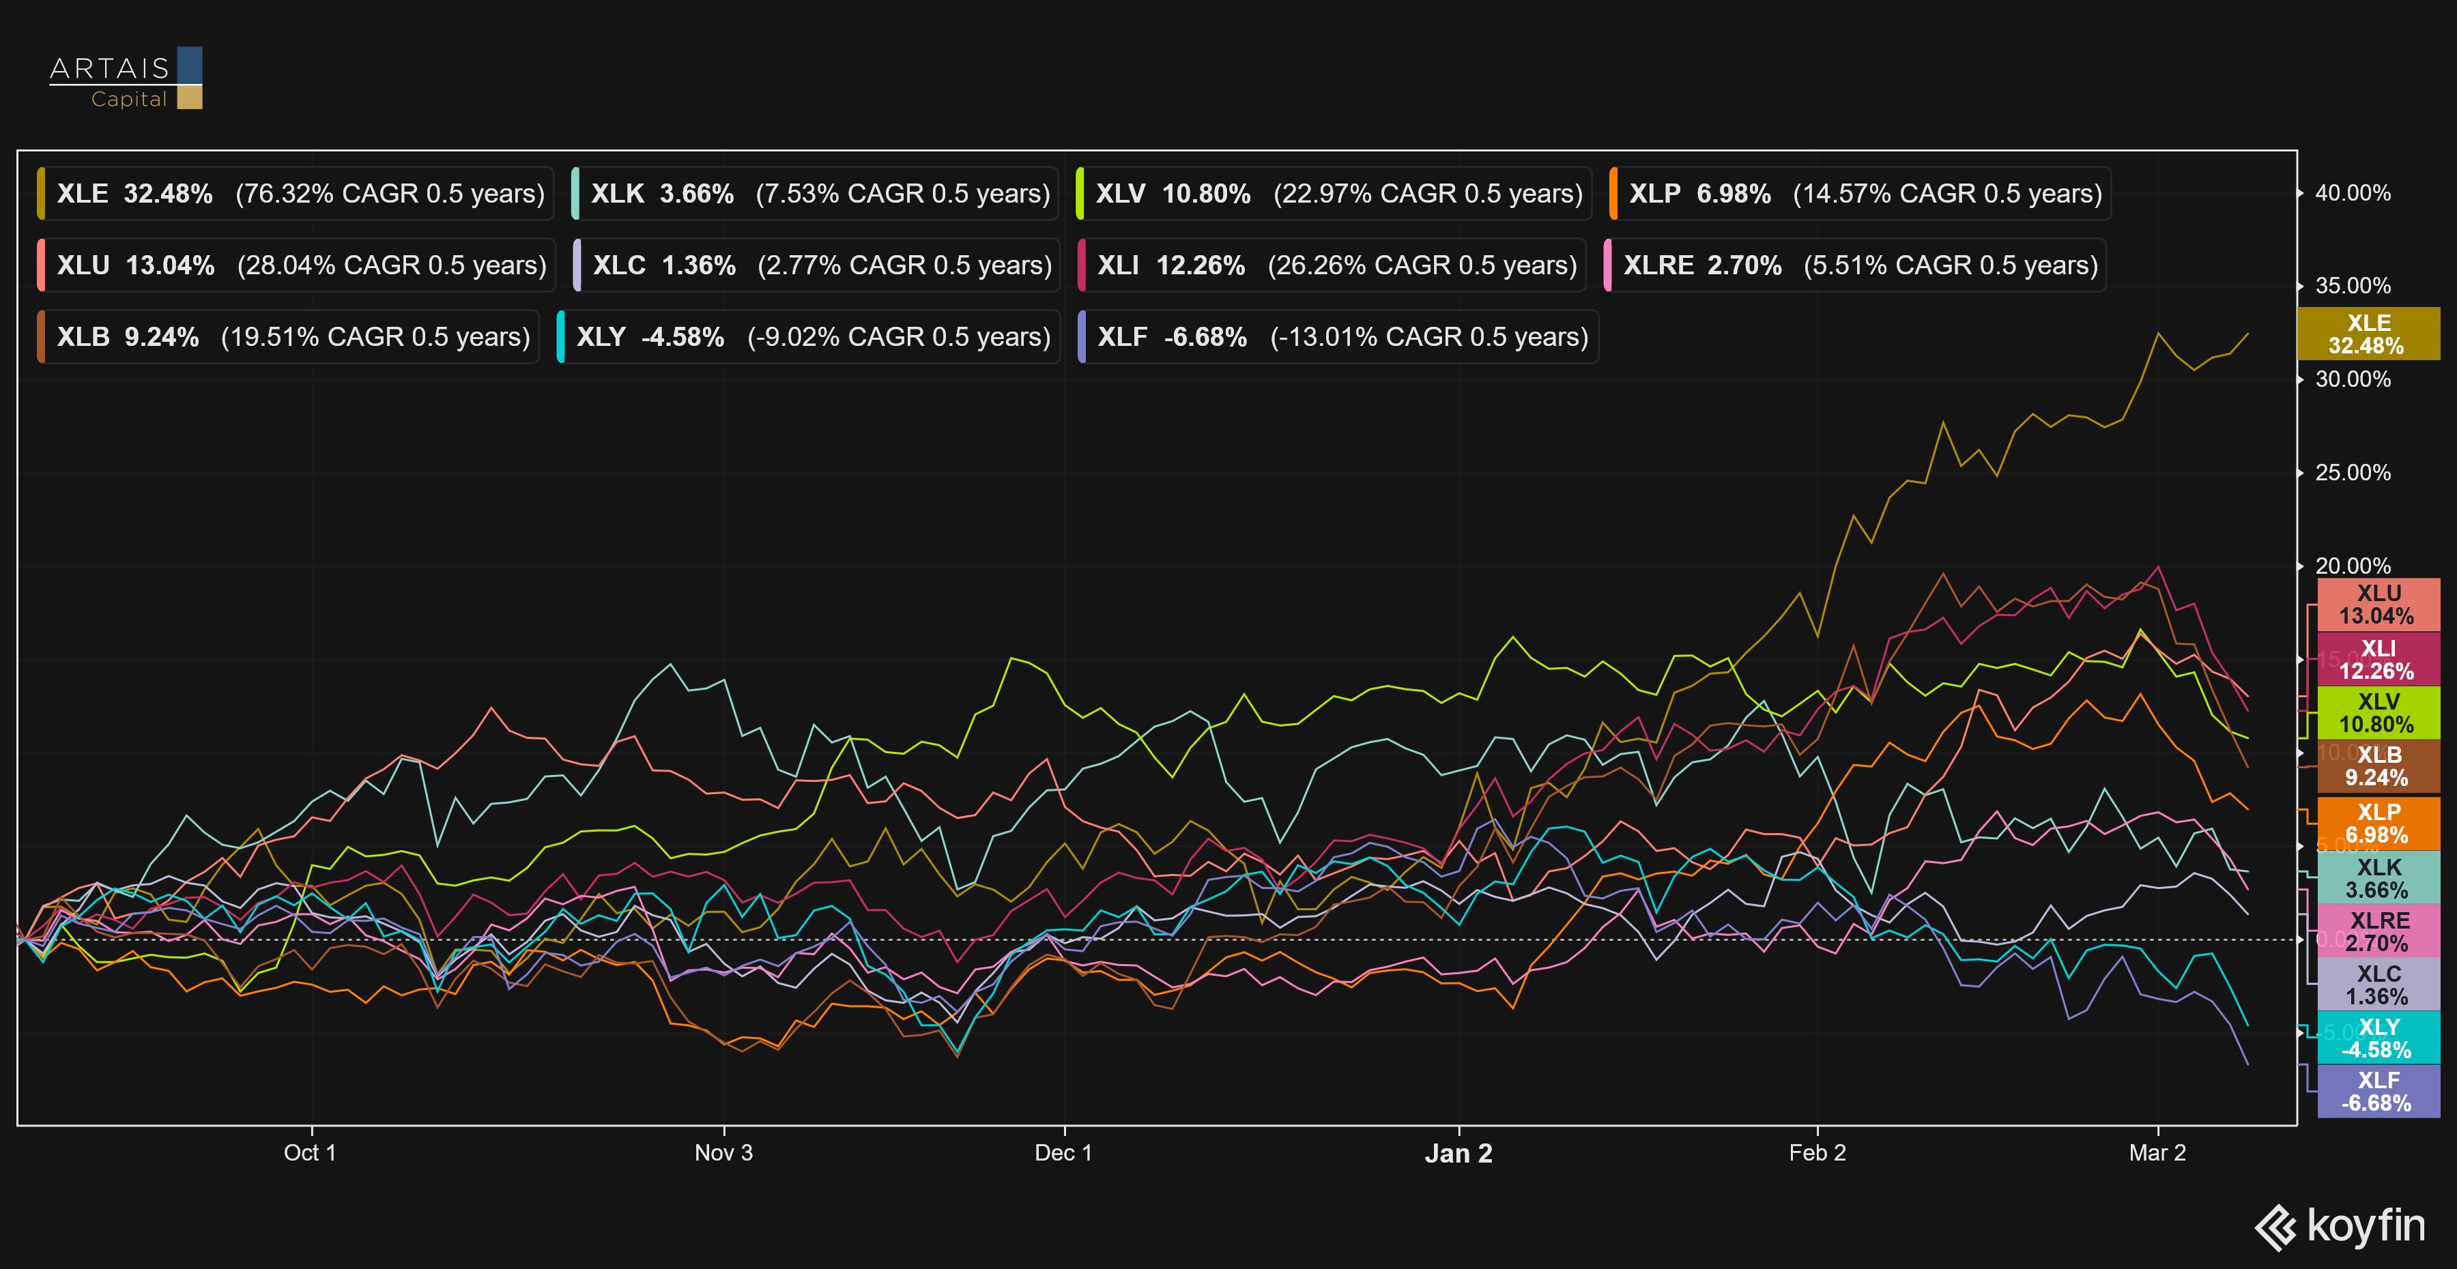The image size is (2457, 1269).
Task: Click the XLU 13.04% axis price tag
Action: (2377, 604)
